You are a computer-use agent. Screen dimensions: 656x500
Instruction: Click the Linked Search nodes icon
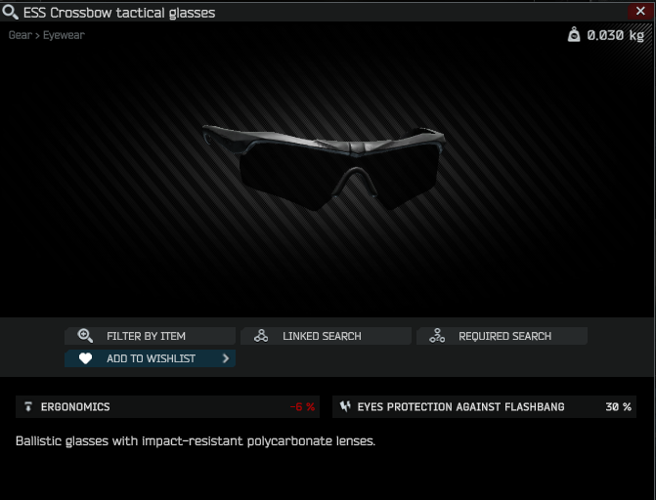pos(261,336)
